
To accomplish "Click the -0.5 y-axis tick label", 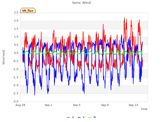I will [x=16, y=61].
